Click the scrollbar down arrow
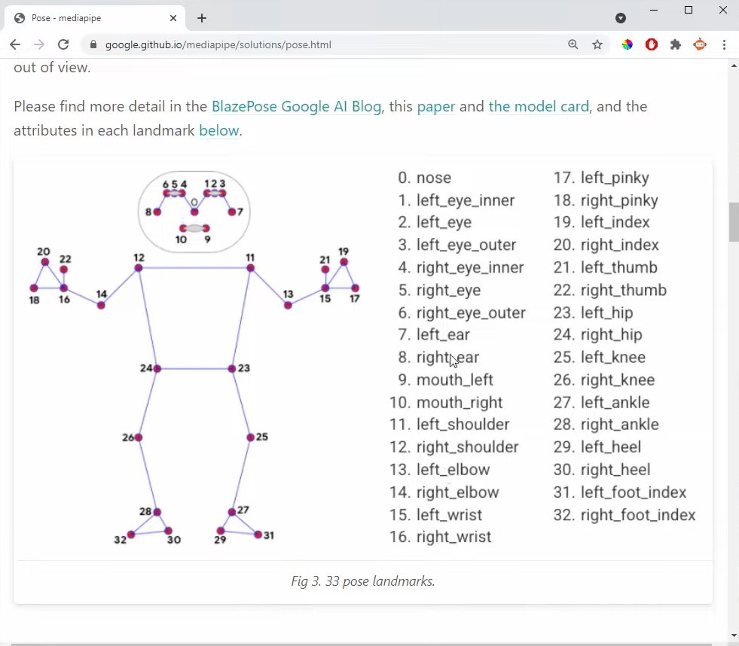Viewport: 739px width, 646px height. point(734,635)
